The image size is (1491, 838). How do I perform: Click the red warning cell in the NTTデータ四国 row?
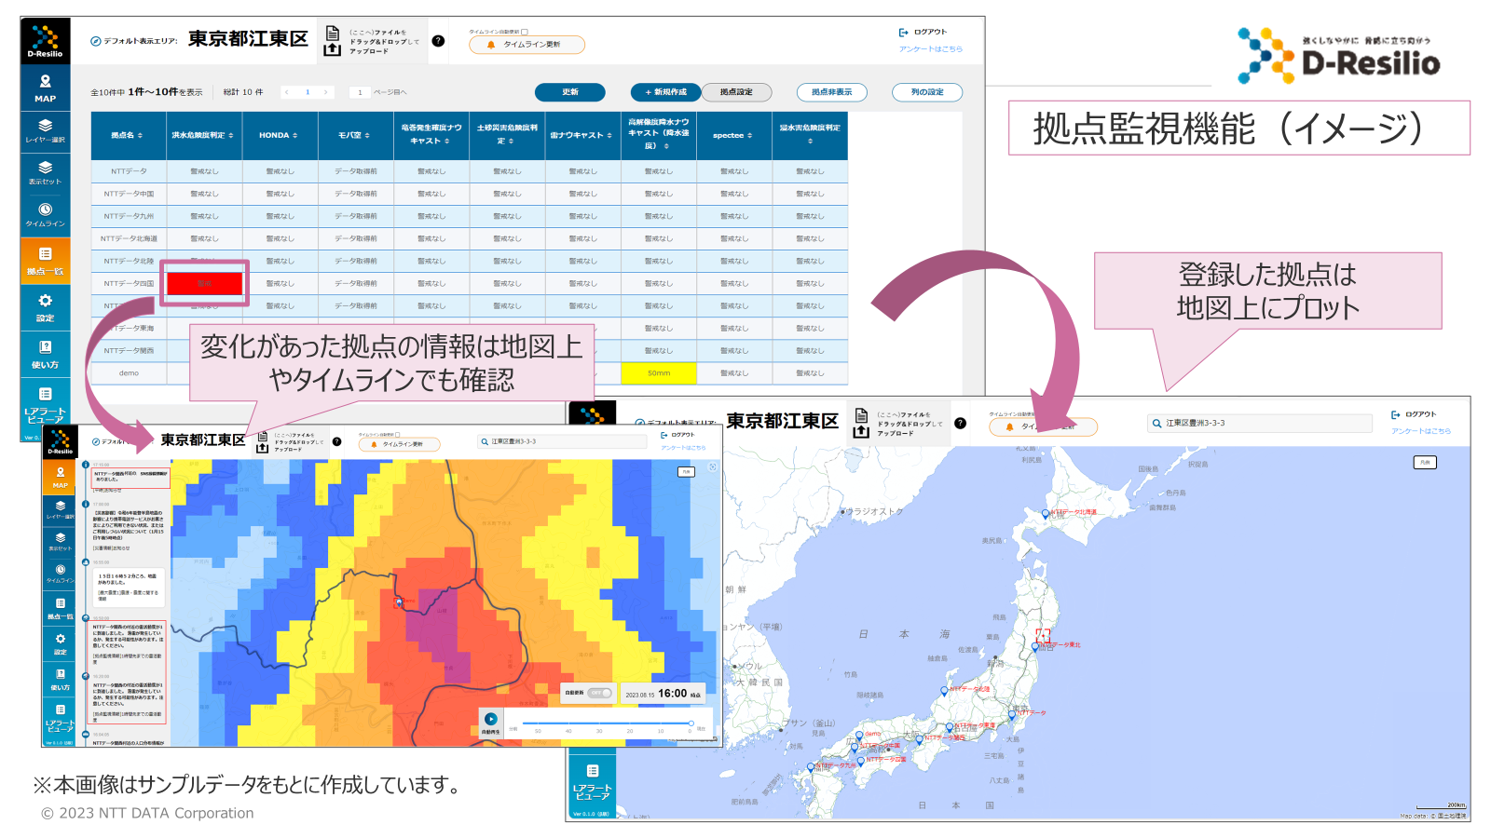(204, 283)
